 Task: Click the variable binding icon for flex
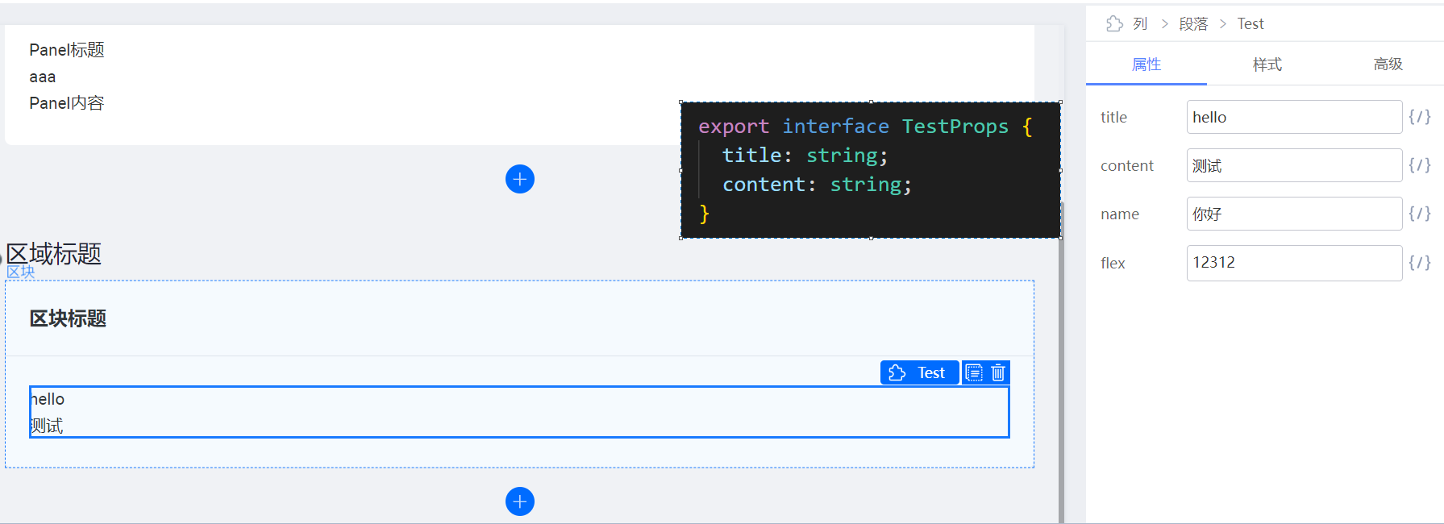pyautogui.click(x=1420, y=263)
